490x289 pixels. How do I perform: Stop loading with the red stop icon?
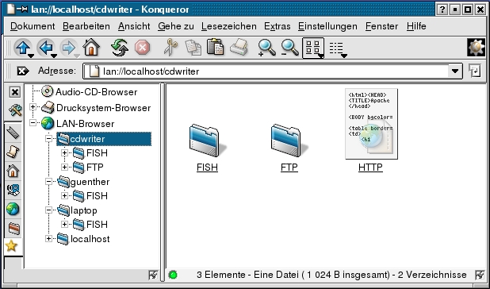142,48
